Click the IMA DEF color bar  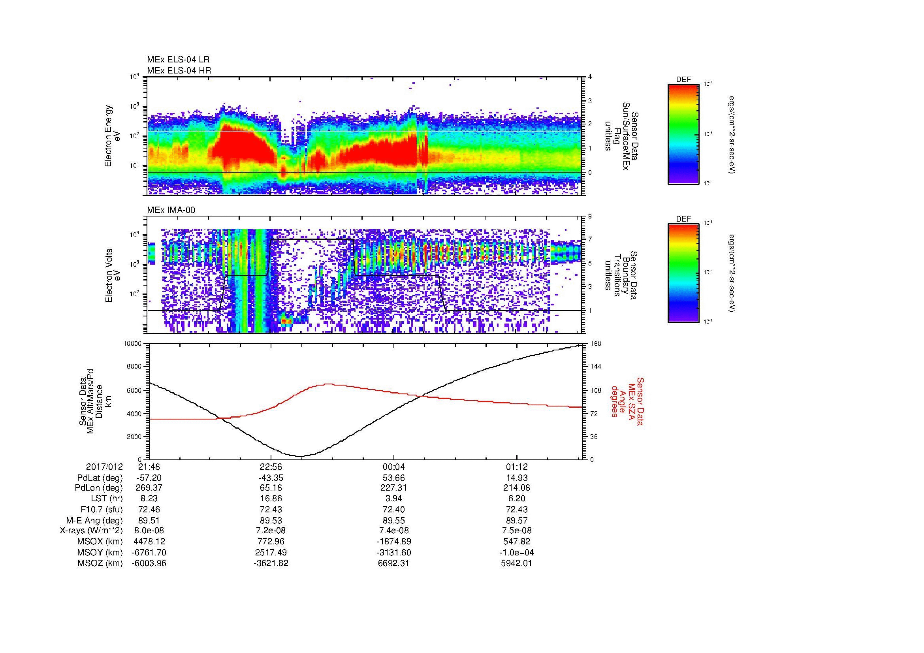point(683,273)
